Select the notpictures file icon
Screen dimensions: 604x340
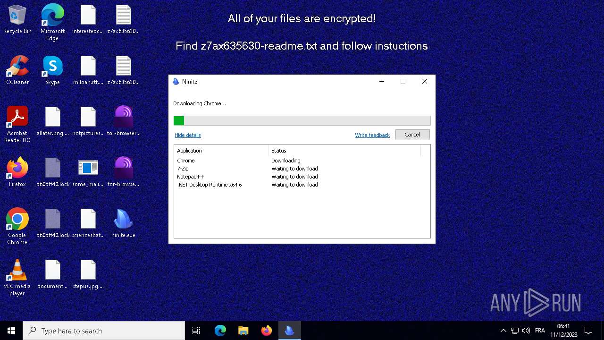point(88,122)
